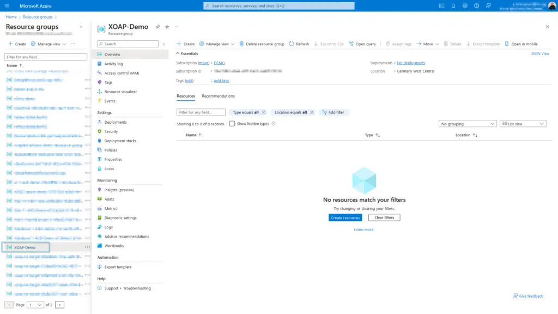Focus the top Azure search box
Image resolution: width=558 pixels, height=314 pixels.
278,5
